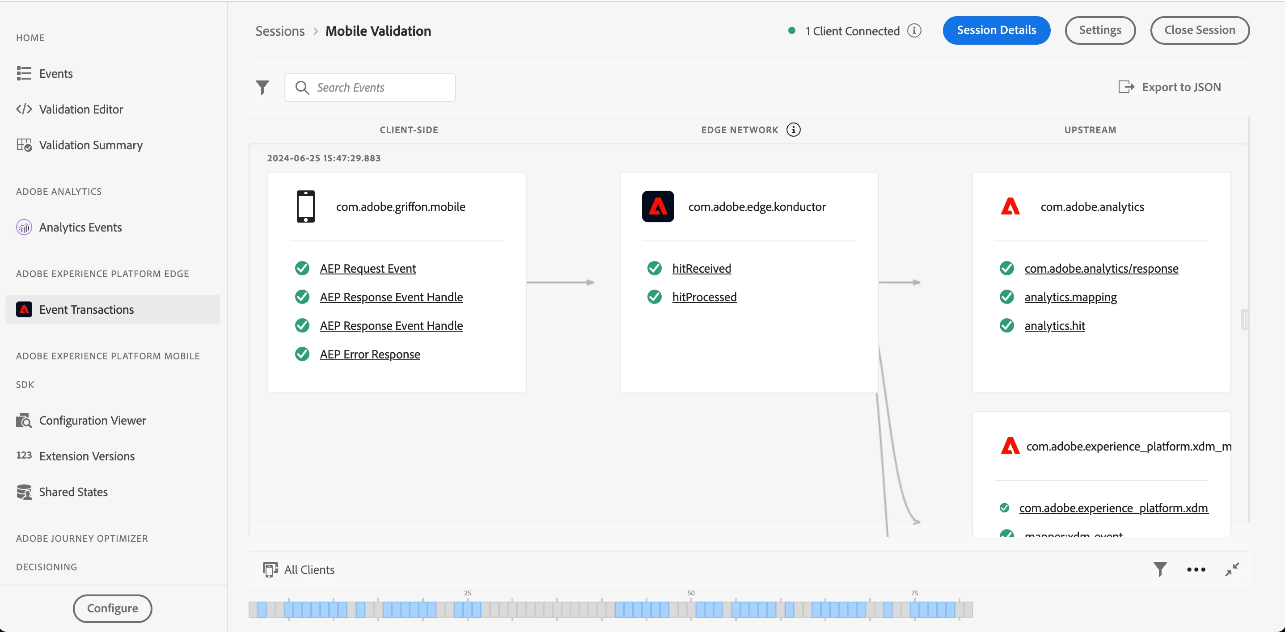Image resolution: width=1285 pixels, height=632 pixels.
Task: Click the timeline marker near 50
Action: tap(691, 609)
